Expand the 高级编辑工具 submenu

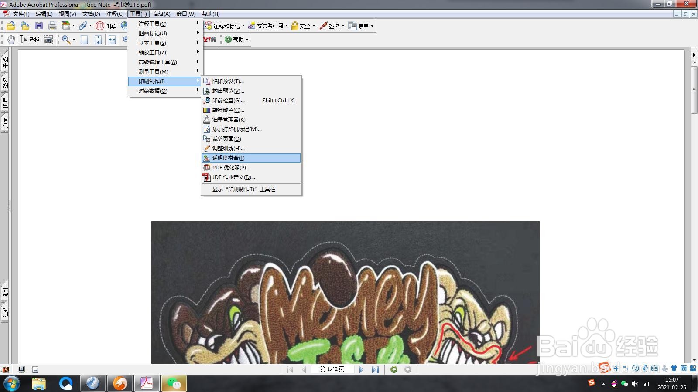(164, 62)
